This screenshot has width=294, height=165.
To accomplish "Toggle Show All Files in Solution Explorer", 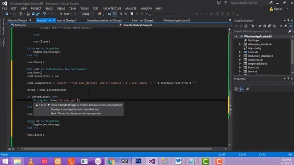I will (x=274, y=26).
